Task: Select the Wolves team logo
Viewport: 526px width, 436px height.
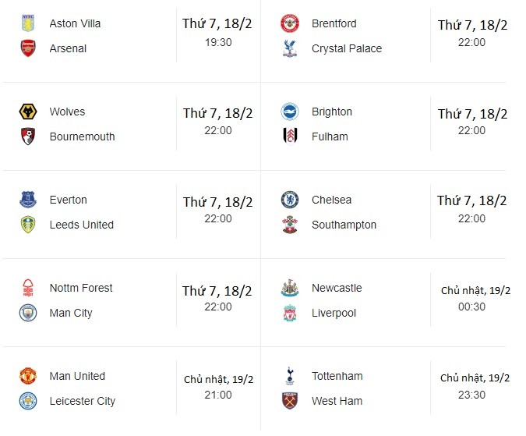Action: coord(29,112)
